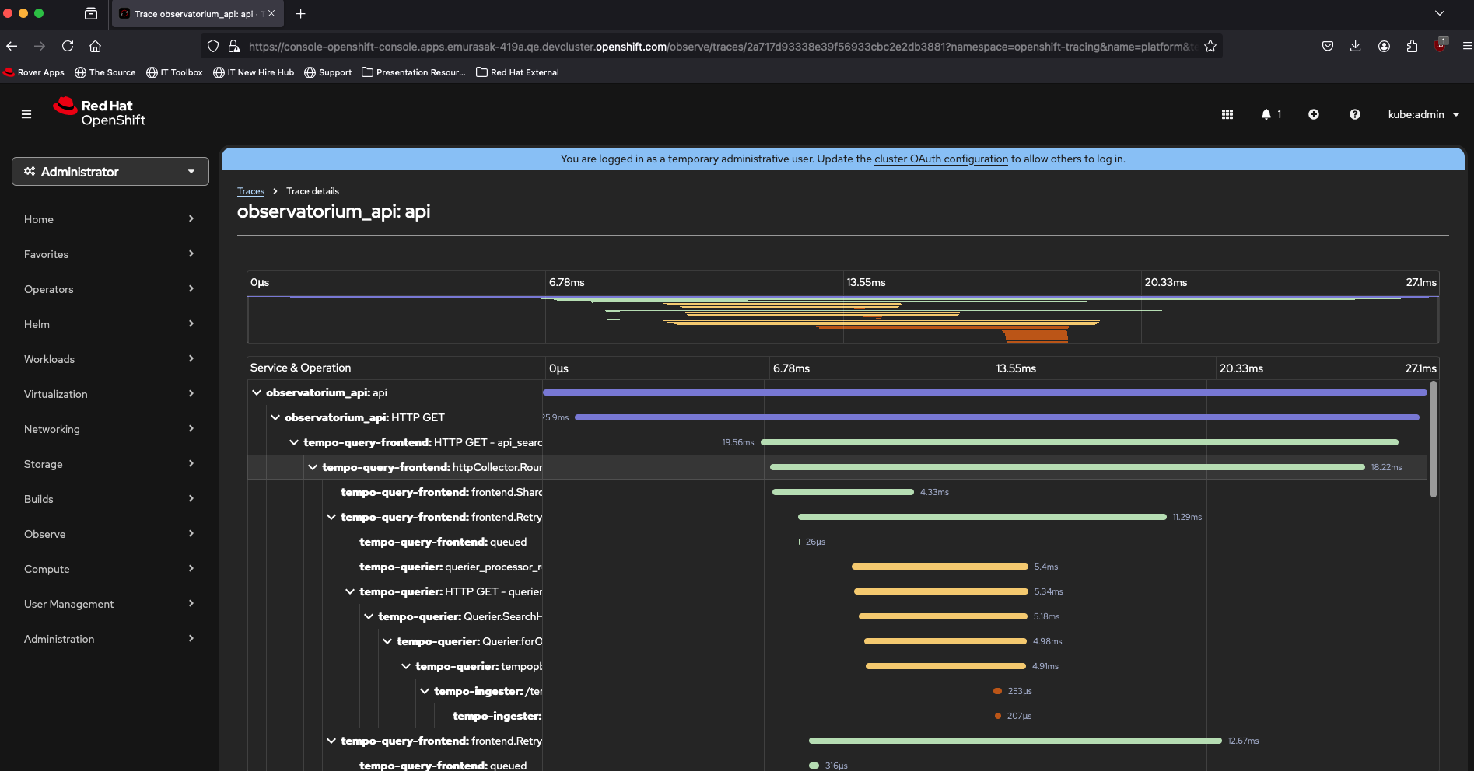The height and width of the screenshot is (771, 1474).
Task: Select the 5.4ms querier_processor span bar
Action: coord(940,567)
